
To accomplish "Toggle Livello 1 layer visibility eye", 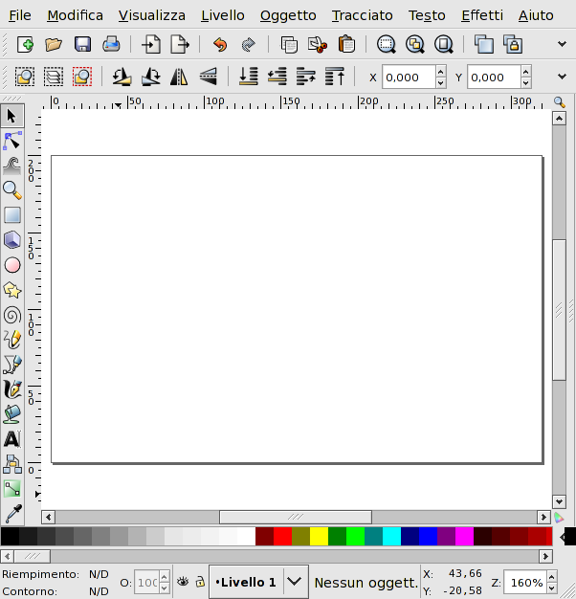I will click(183, 582).
